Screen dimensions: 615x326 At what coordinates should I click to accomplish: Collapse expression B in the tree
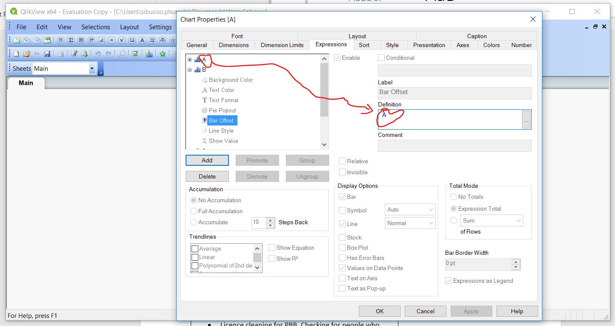pos(190,70)
